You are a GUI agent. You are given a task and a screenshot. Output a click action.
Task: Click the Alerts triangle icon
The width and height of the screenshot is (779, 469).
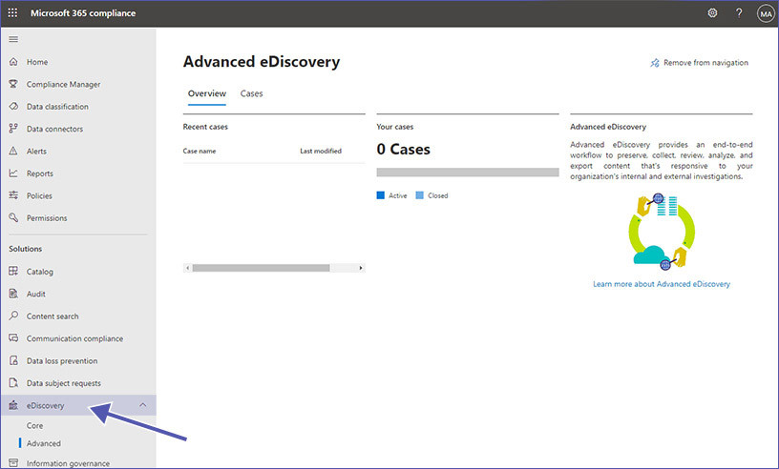[13, 151]
